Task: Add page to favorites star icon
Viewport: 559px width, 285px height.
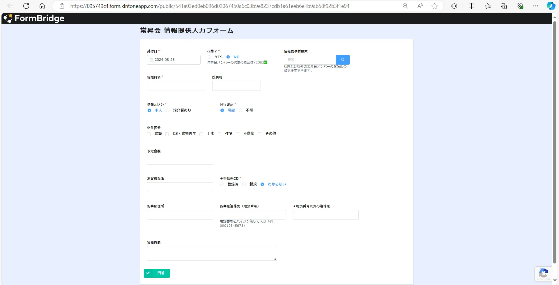Action: [x=434, y=6]
